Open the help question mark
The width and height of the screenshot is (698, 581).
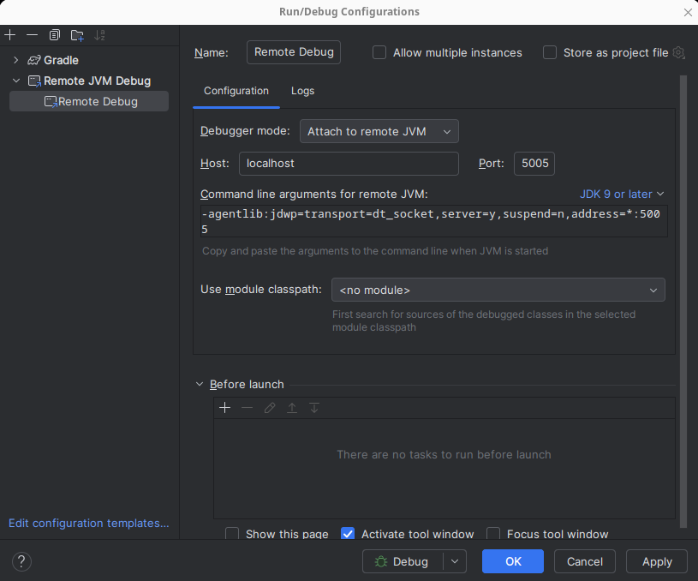point(21,561)
